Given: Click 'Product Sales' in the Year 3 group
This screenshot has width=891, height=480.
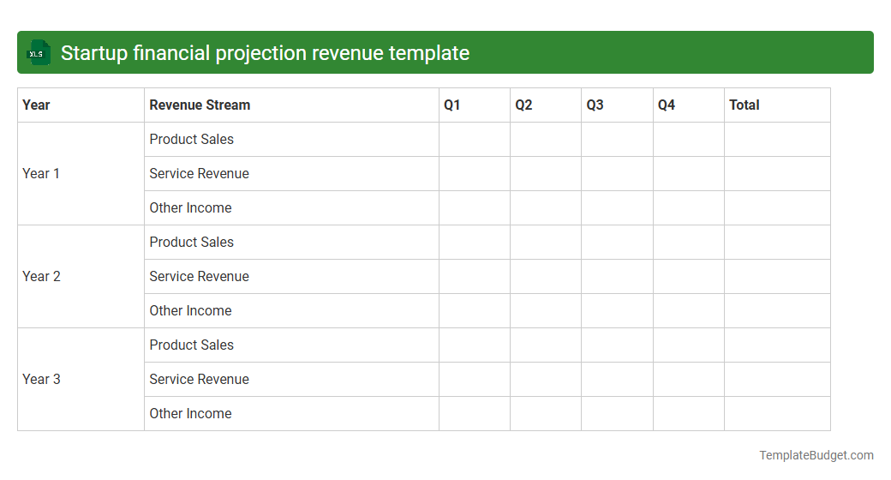Looking at the screenshot, I should pyautogui.click(x=291, y=345).
